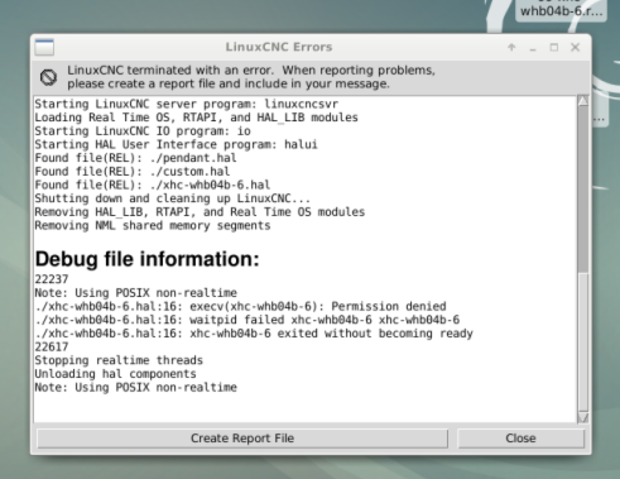Open the window menu icon in title bar
This screenshot has width=620, height=479.
click(x=44, y=47)
